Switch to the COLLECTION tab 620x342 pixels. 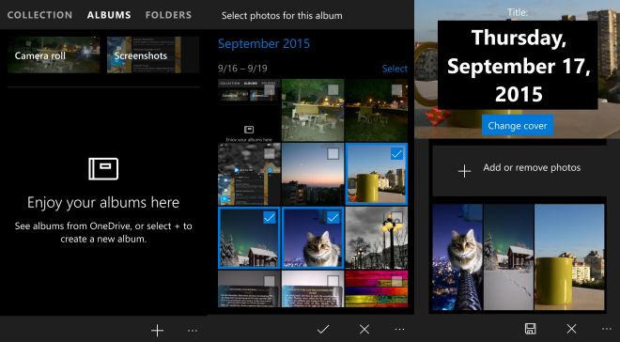click(x=39, y=15)
